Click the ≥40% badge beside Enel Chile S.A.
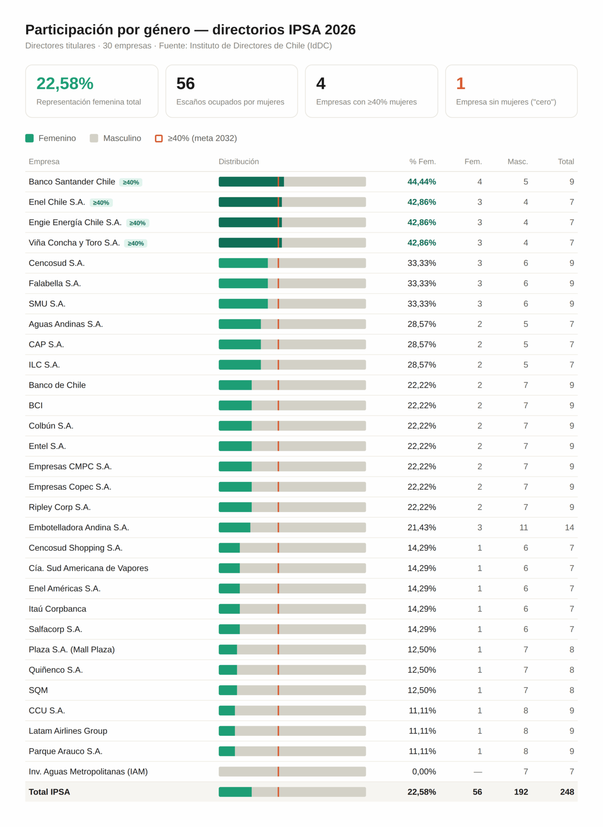The width and height of the screenshot is (603, 827). [101, 202]
